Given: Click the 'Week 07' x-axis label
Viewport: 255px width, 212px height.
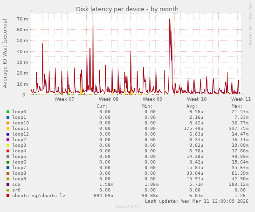Looking at the screenshot, I should click(64, 99).
